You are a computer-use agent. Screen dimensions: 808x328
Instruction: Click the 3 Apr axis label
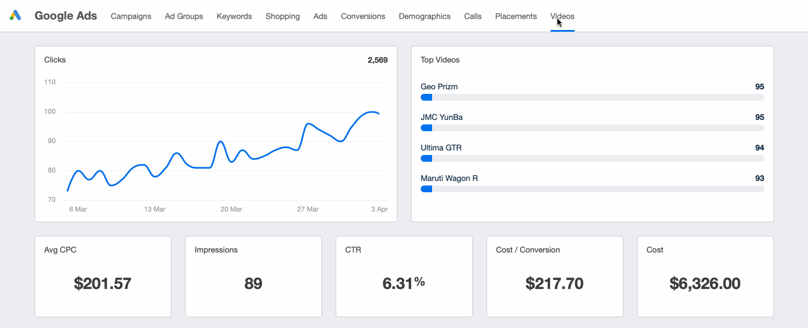pos(379,209)
